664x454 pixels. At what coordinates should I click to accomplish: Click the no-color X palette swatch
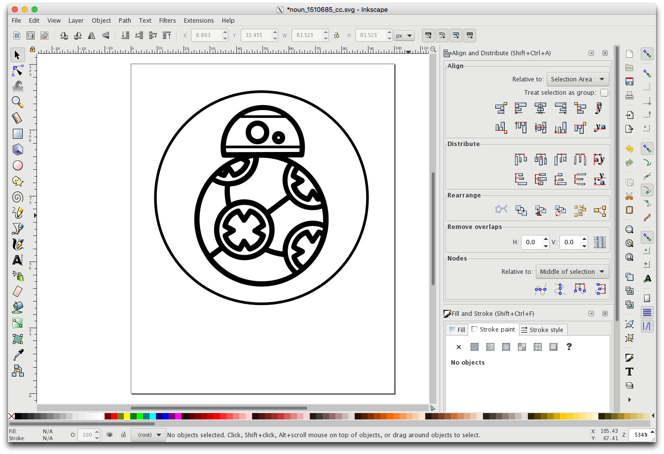[x=11, y=416]
